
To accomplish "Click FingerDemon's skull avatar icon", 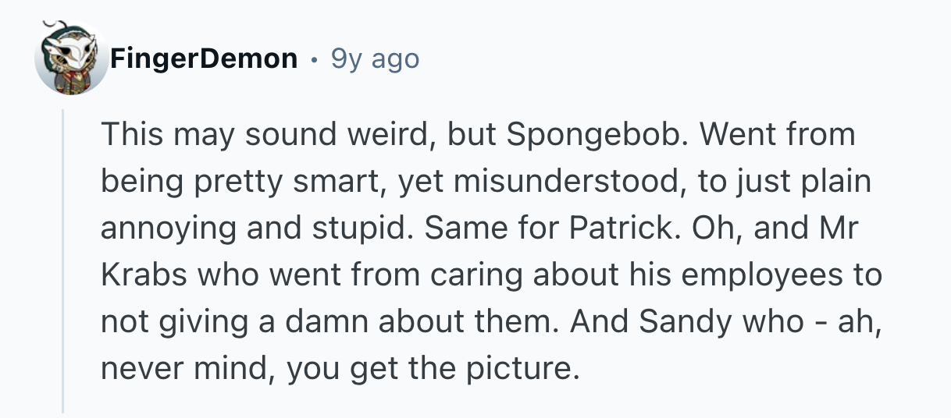I will click(70, 57).
